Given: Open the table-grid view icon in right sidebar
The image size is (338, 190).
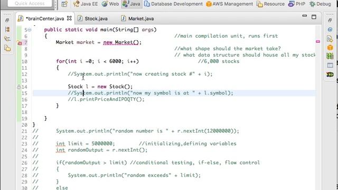Looking at the screenshot, I should 330,65.
